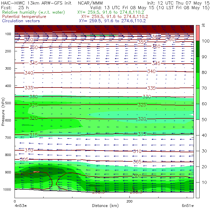The width and height of the screenshot is (211, 211).
Task: Select the '355' potential temperature contour label
Action: (142, 42)
